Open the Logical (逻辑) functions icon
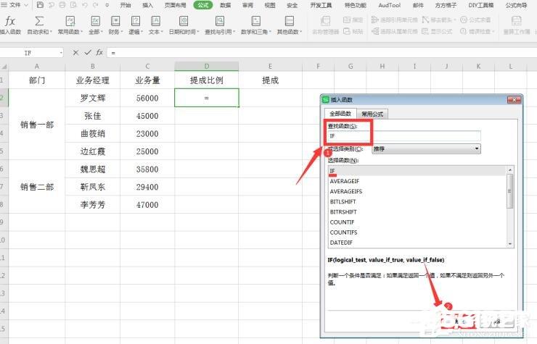 tap(136, 22)
